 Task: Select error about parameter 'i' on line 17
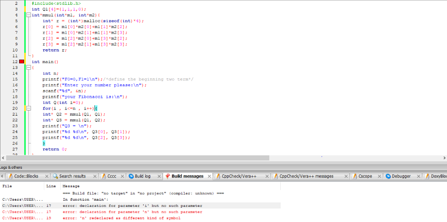(140, 206)
